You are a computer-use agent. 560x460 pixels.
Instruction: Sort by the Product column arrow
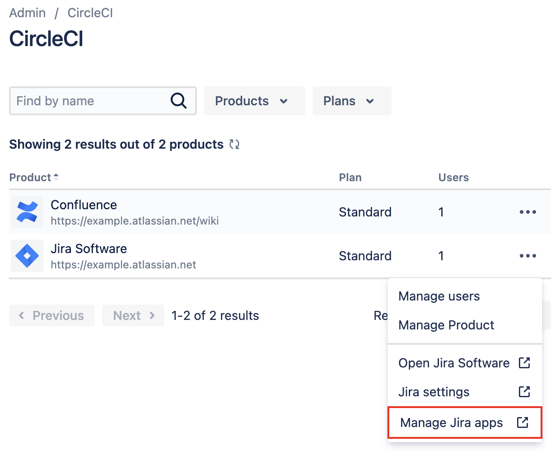(x=56, y=177)
